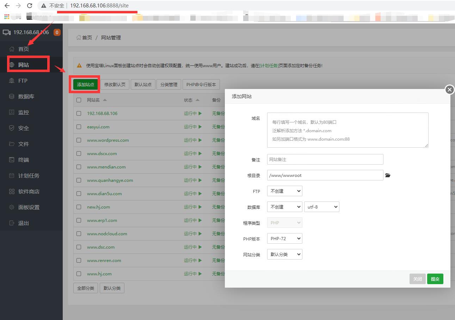Open the FTP section in sidebar
455x320 pixels.
(23, 81)
